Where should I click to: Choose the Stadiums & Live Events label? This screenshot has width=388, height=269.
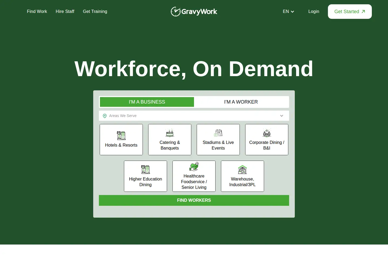[x=218, y=145]
